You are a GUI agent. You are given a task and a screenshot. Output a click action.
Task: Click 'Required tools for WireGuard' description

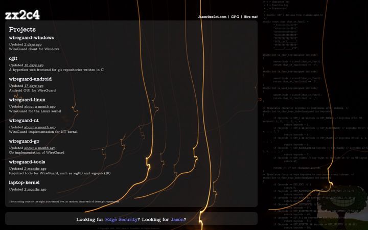[x=60, y=173]
